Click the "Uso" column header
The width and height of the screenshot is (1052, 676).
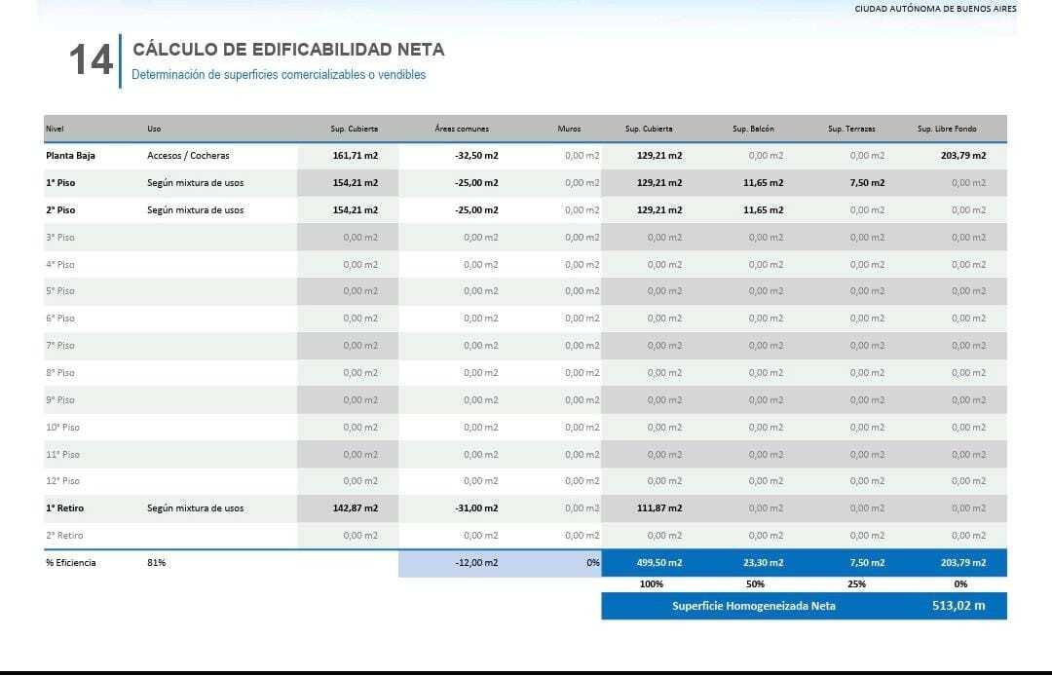(154, 129)
